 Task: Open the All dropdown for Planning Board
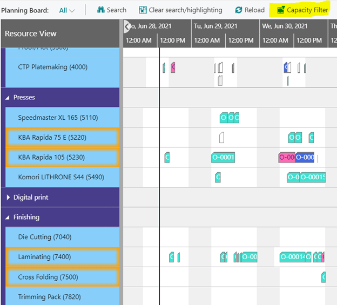pos(67,10)
